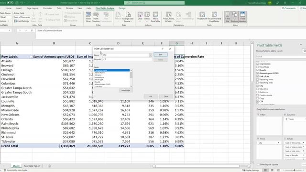Click the Insert Timeline icon

96,17
